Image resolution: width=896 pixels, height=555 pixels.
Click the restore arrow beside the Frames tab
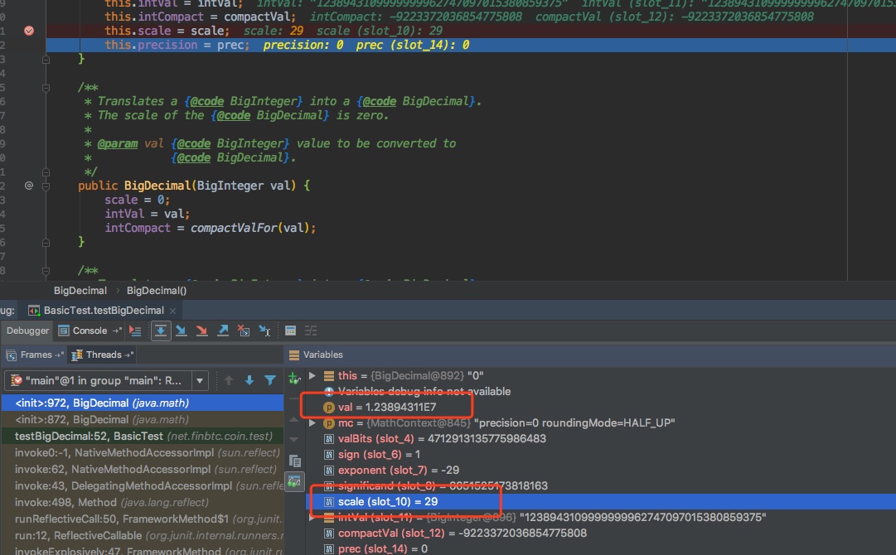(x=58, y=355)
